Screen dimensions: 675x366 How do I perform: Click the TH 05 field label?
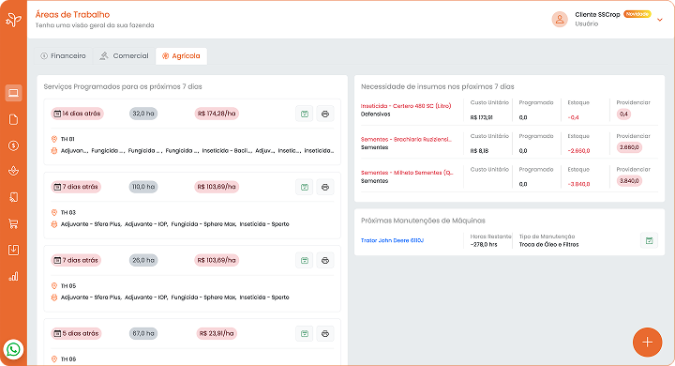tap(68, 286)
